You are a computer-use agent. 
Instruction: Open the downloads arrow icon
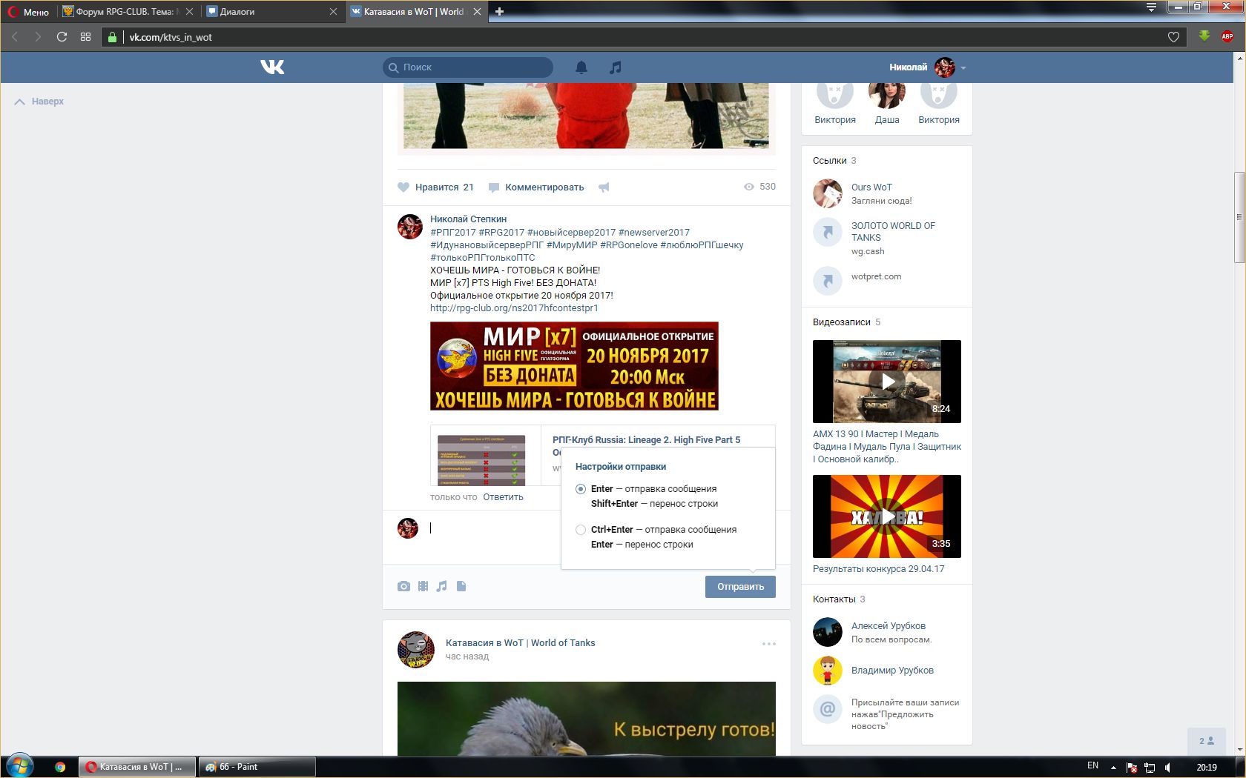[x=1204, y=36]
